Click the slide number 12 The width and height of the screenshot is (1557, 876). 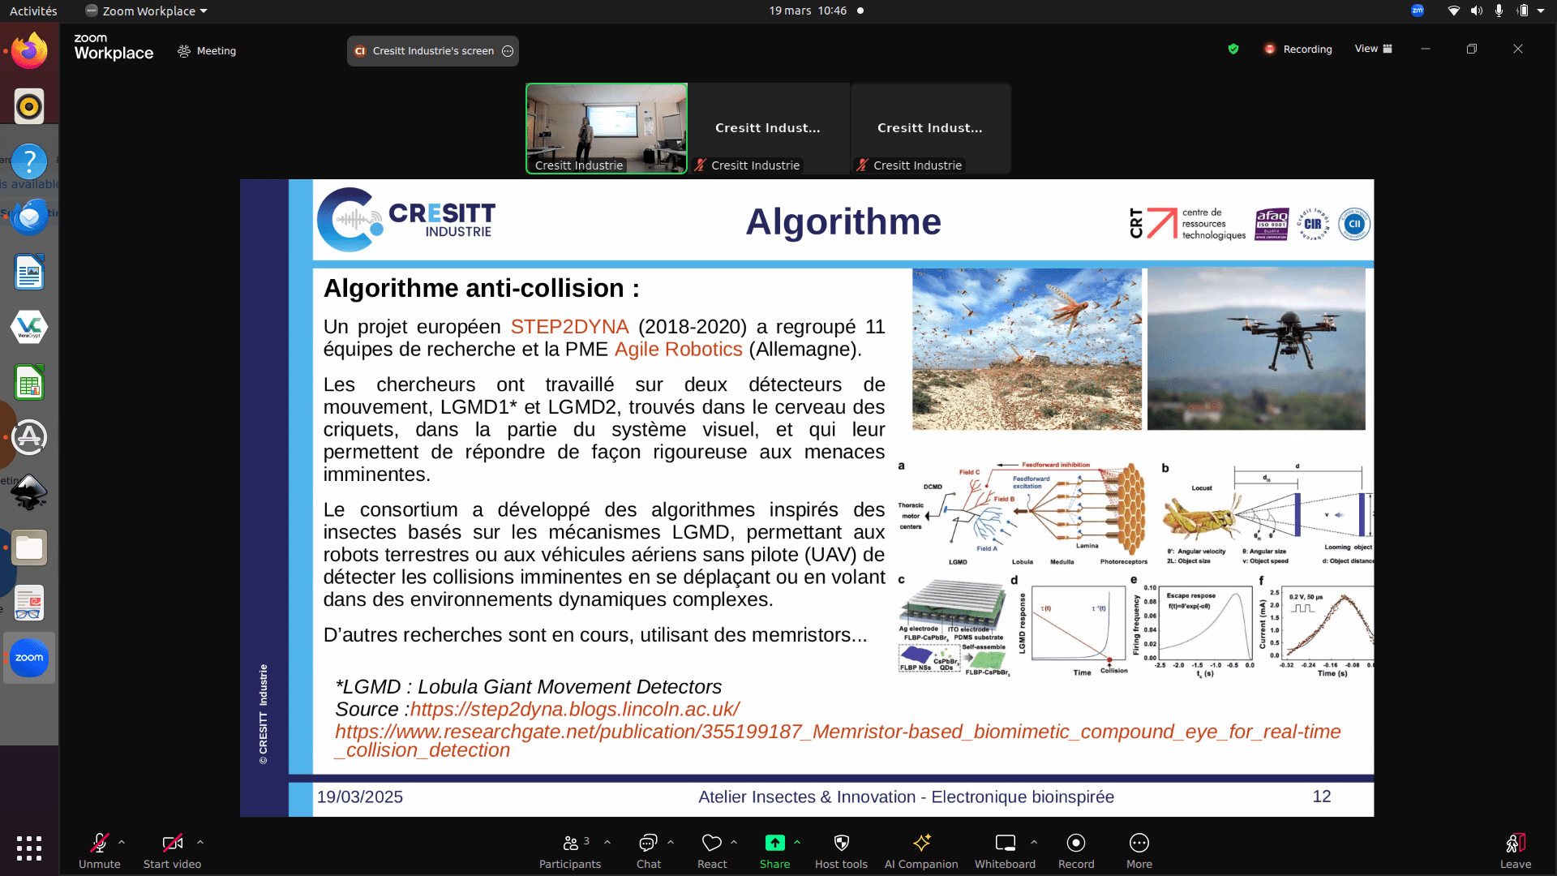(1322, 797)
